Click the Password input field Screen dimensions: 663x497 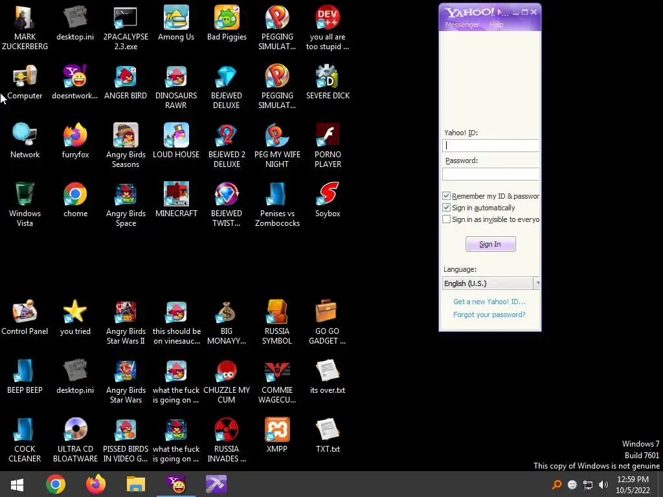(491, 173)
